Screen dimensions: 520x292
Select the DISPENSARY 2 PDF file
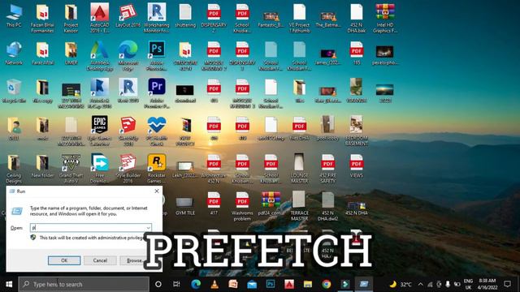[214, 18]
